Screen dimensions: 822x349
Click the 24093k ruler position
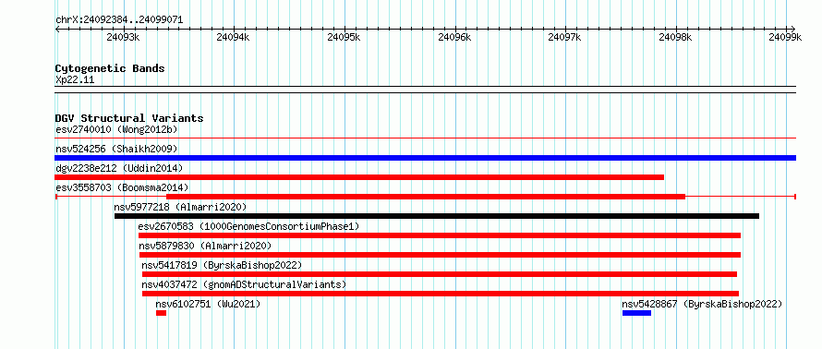(x=123, y=37)
